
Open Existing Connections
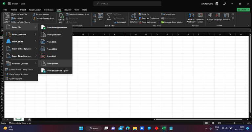point(43,18)
